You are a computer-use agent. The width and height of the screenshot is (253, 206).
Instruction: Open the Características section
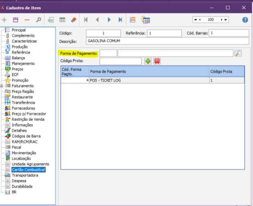(x=24, y=41)
